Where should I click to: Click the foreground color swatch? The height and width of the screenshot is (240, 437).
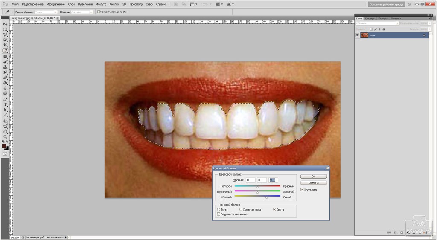4,146
